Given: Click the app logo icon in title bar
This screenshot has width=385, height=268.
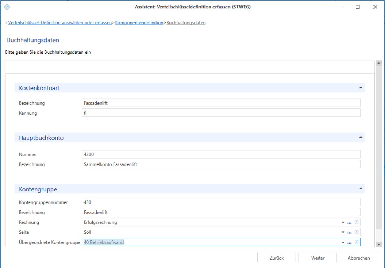Looking at the screenshot, I should 7,7.
